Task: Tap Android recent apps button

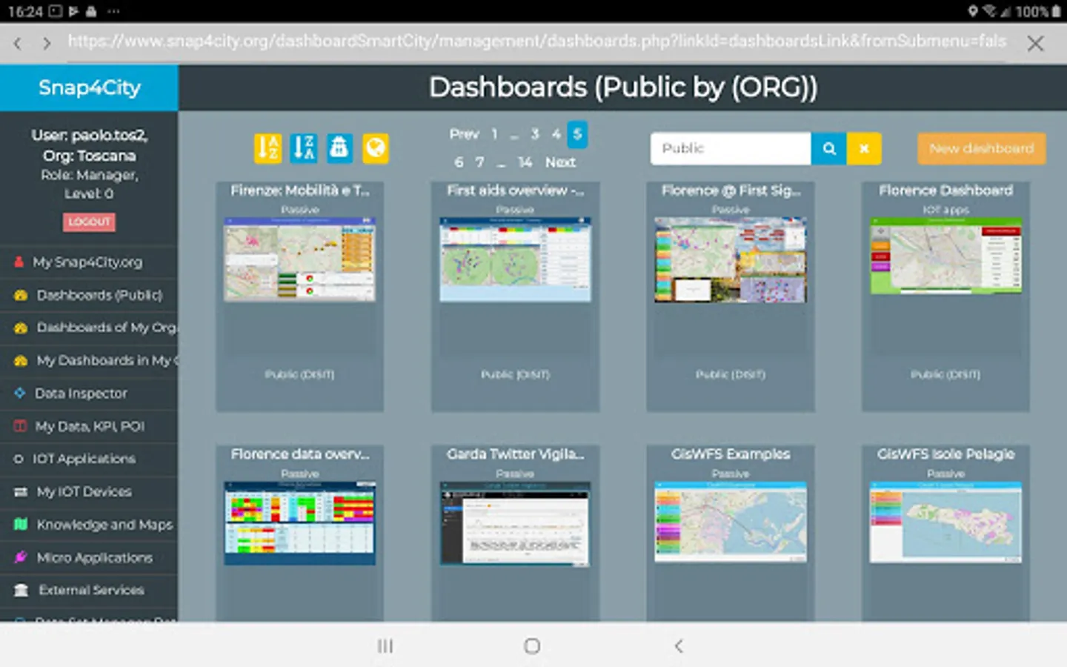Action: (385, 646)
